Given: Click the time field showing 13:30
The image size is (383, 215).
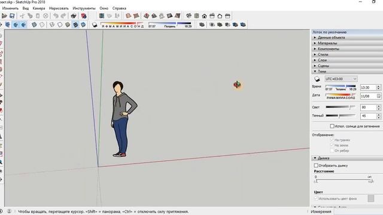Looking at the screenshot, I should coord(369,87).
